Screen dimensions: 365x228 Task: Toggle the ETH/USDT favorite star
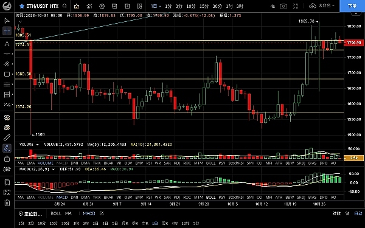pos(22,6)
